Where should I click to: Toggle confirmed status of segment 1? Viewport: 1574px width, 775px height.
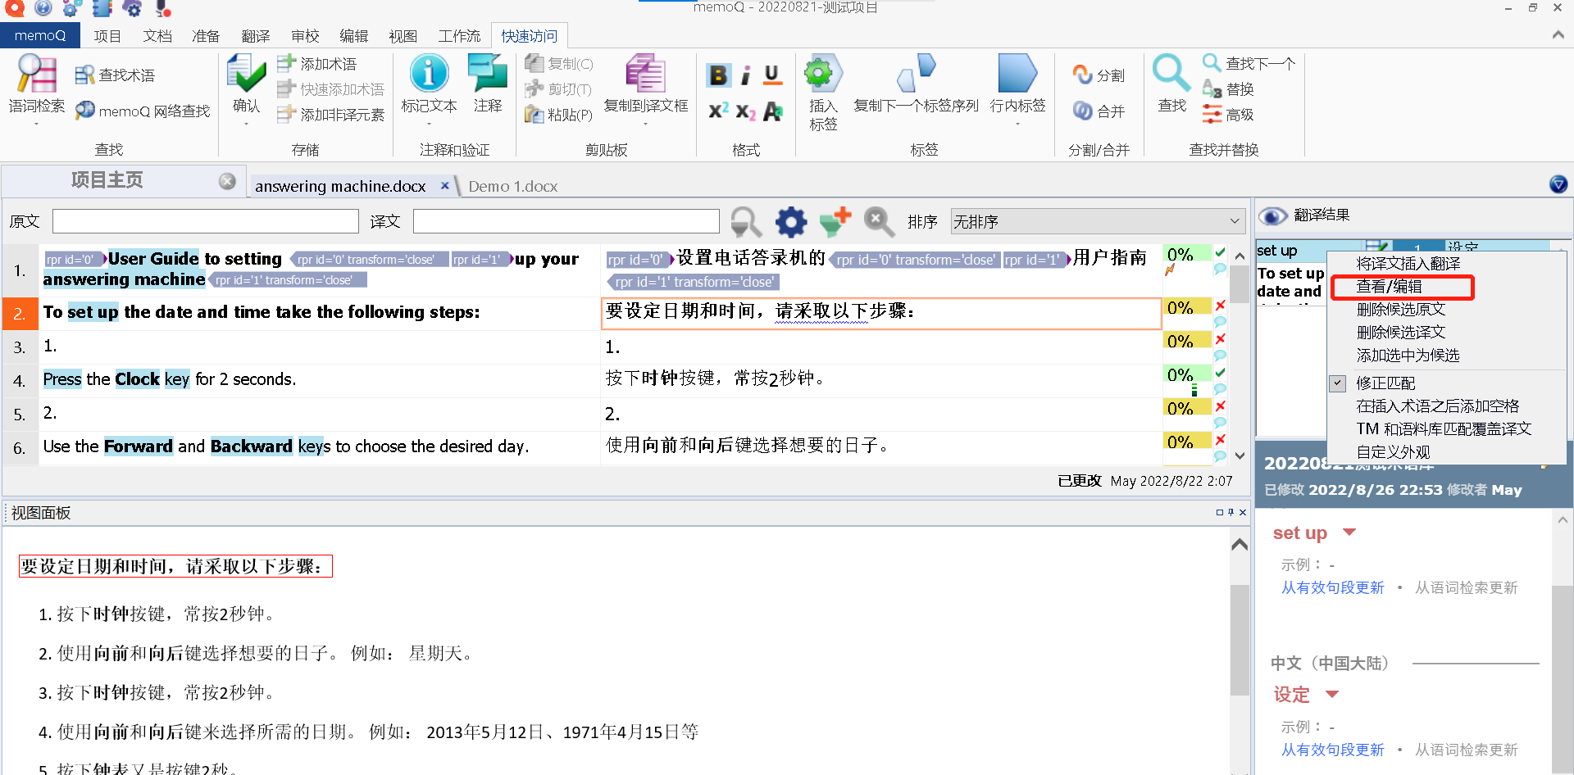pyautogui.click(x=1220, y=253)
